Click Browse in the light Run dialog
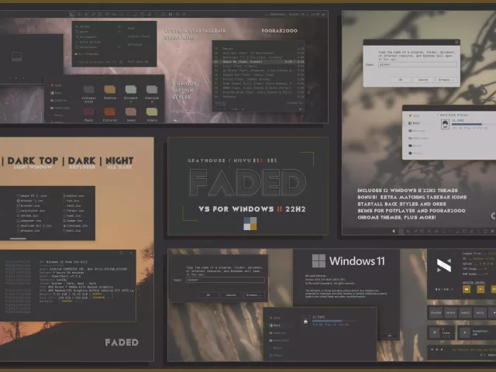 click(446, 80)
